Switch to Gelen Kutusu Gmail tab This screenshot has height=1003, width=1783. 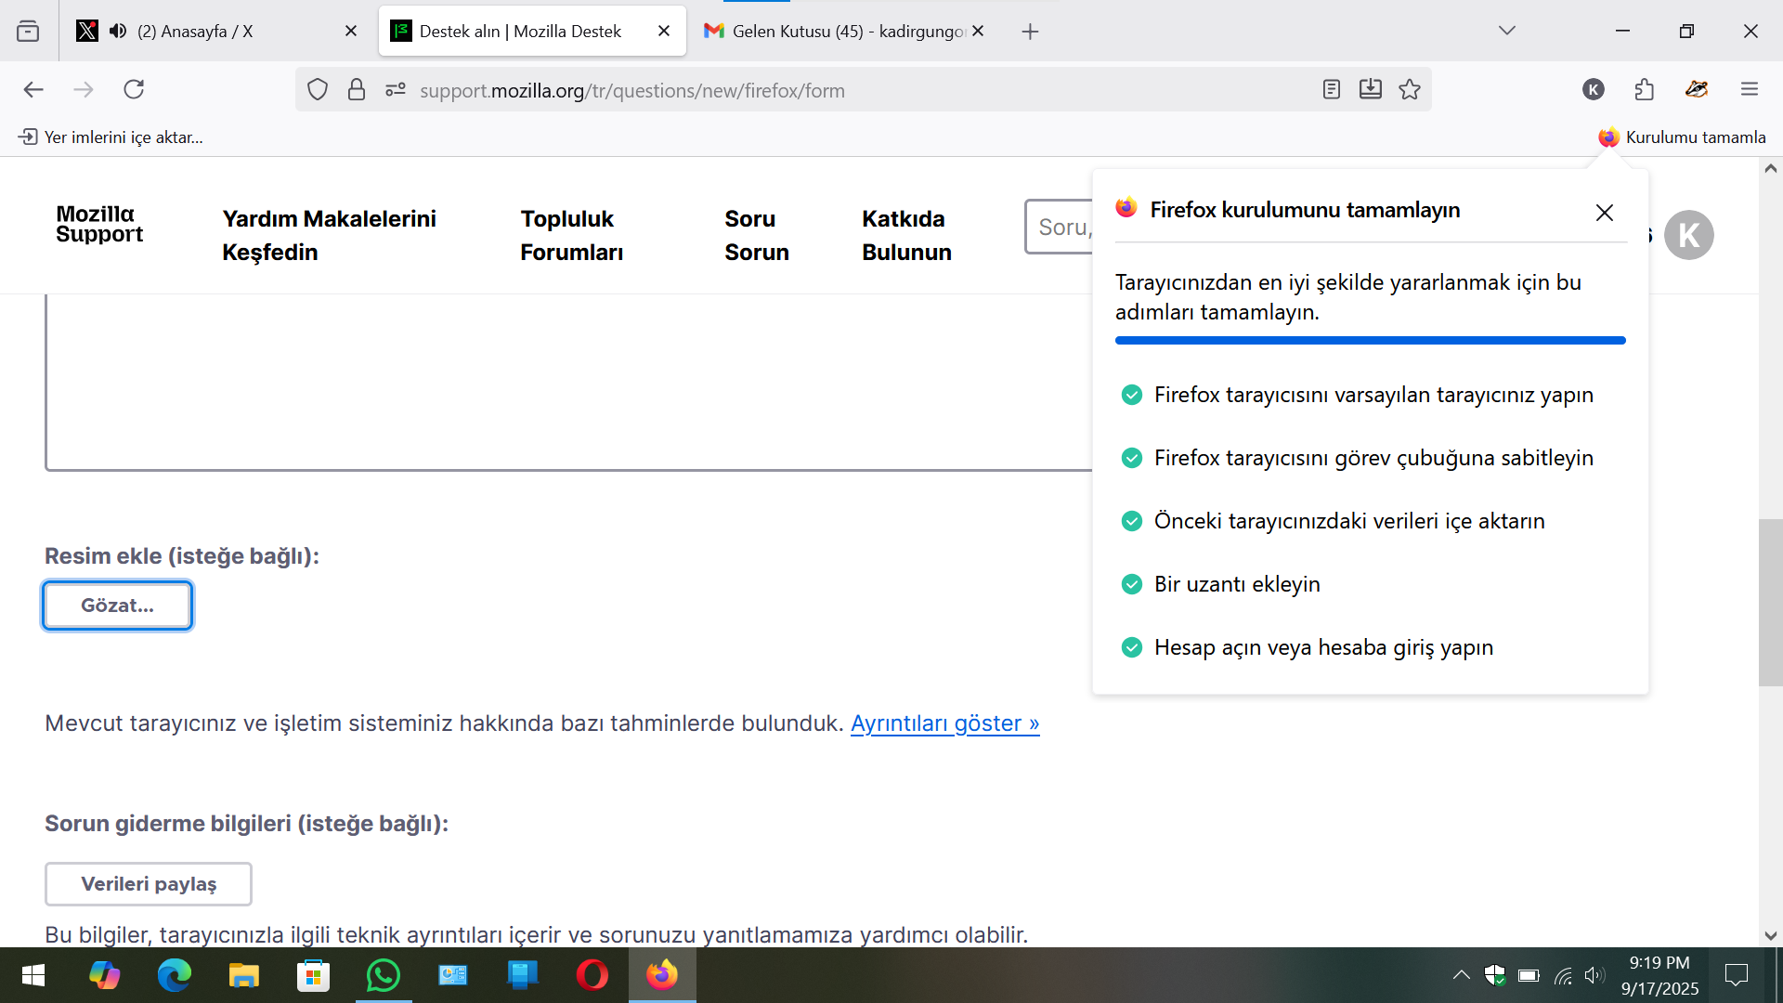(x=836, y=31)
